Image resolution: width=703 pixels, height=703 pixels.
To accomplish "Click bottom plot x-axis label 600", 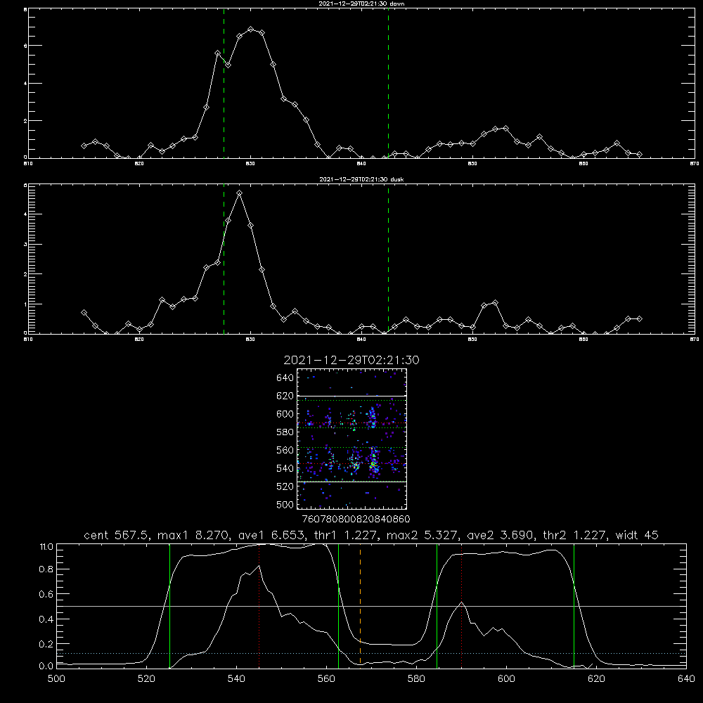I will (507, 679).
